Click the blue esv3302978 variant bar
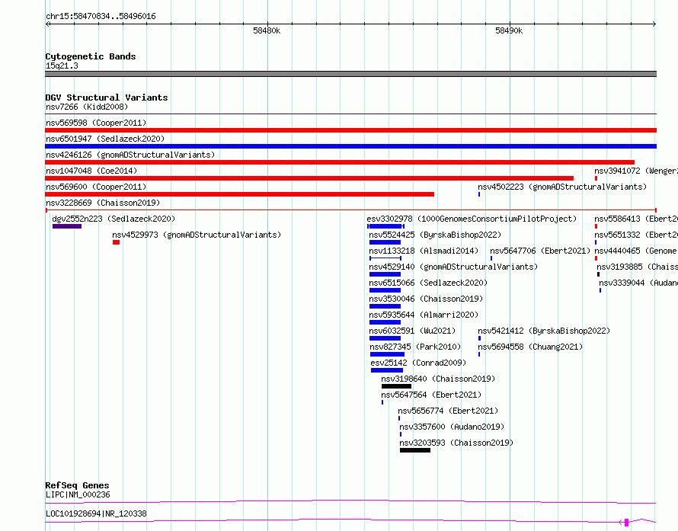This screenshot has width=678, height=531. pos(385,226)
